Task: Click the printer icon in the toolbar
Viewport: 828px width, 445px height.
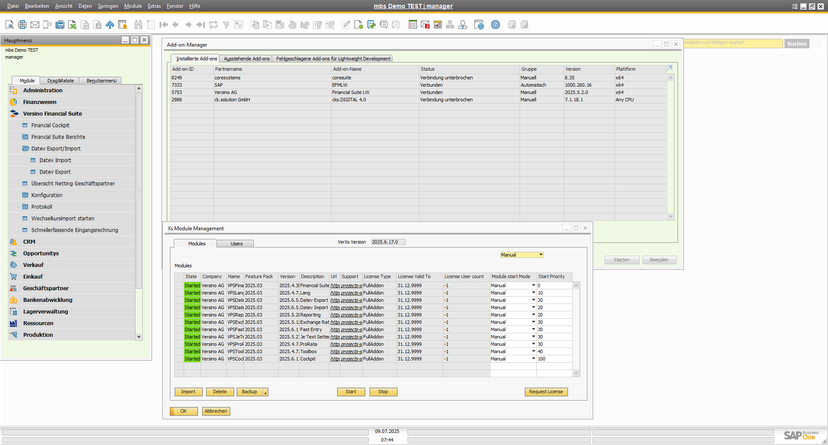Action: [22, 25]
